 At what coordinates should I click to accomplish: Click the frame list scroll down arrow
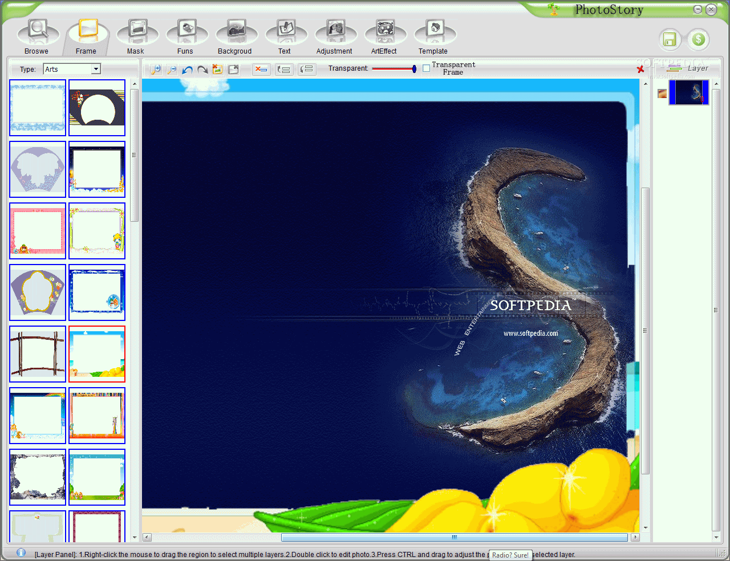[x=135, y=537]
